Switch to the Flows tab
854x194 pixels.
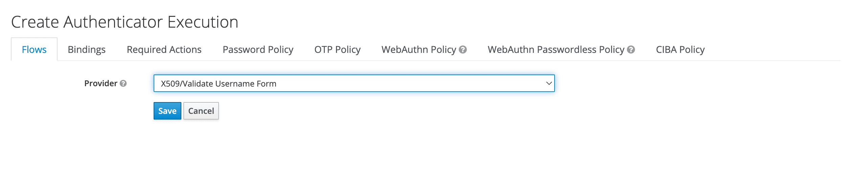pyautogui.click(x=34, y=50)
